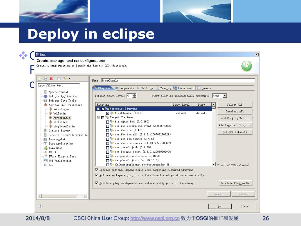Click the duplicate configuration icon
301x226 pixels.
[x=46, y=79]
